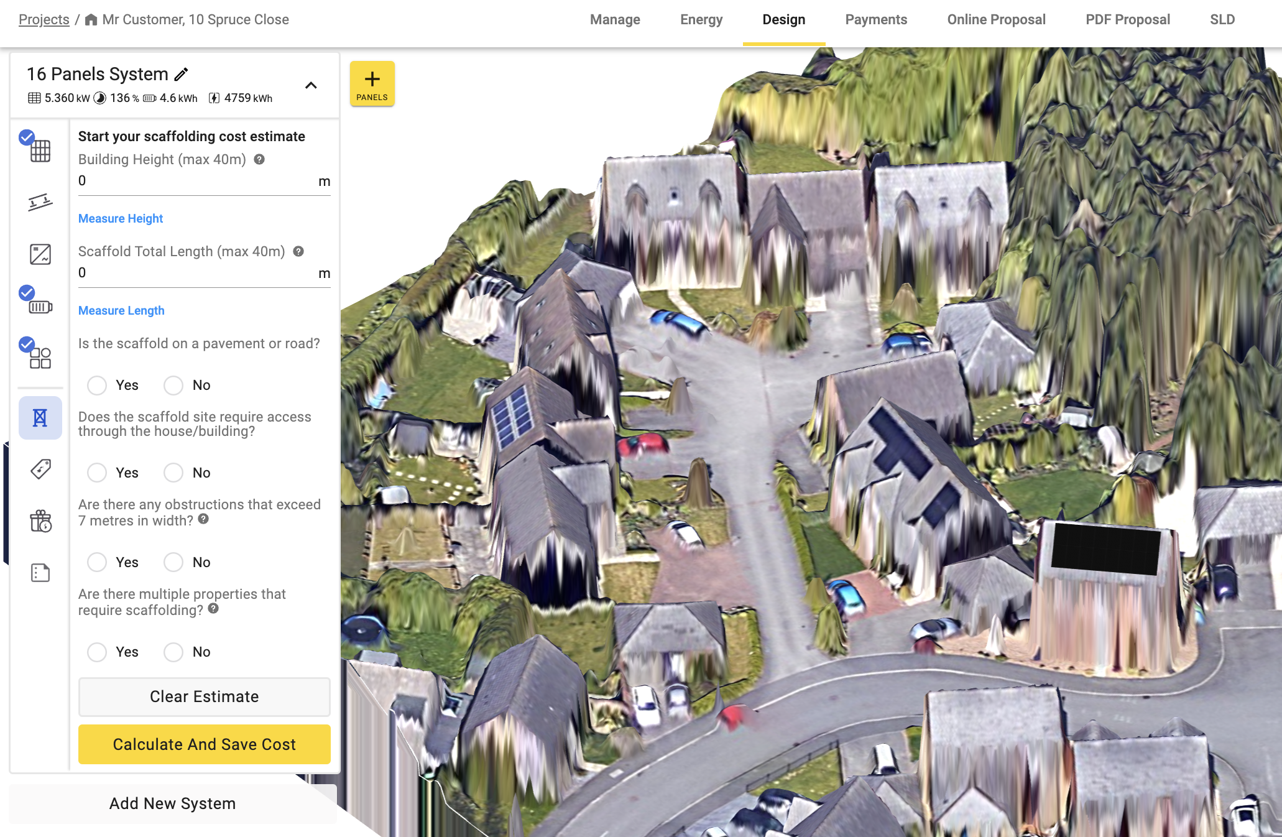The width and height of the screenshot is (1282, 837).
Task: Select Yes for pavement or road
Action: [97, 386]
